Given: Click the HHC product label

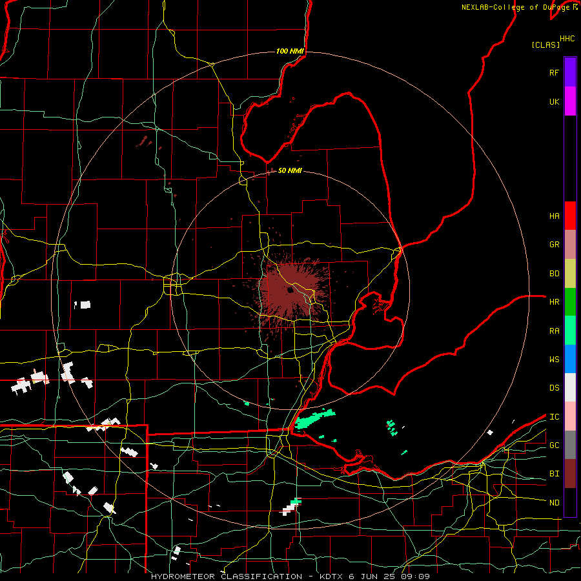Looking at the screenshot, I should coord(567,39).
